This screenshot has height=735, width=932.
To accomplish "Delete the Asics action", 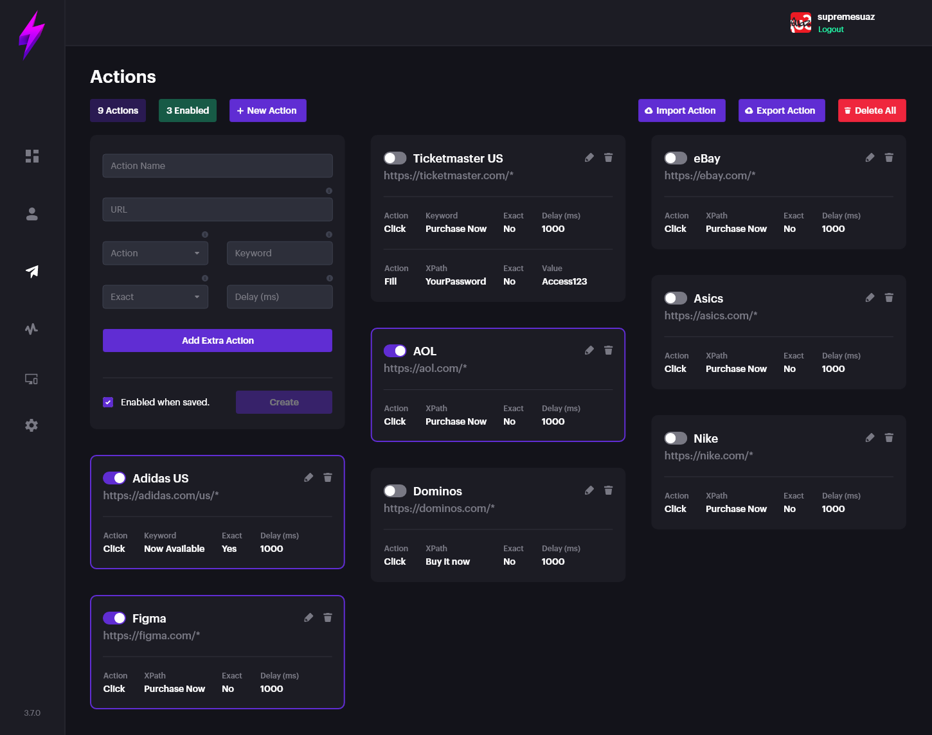I will [x=889, y=297].
